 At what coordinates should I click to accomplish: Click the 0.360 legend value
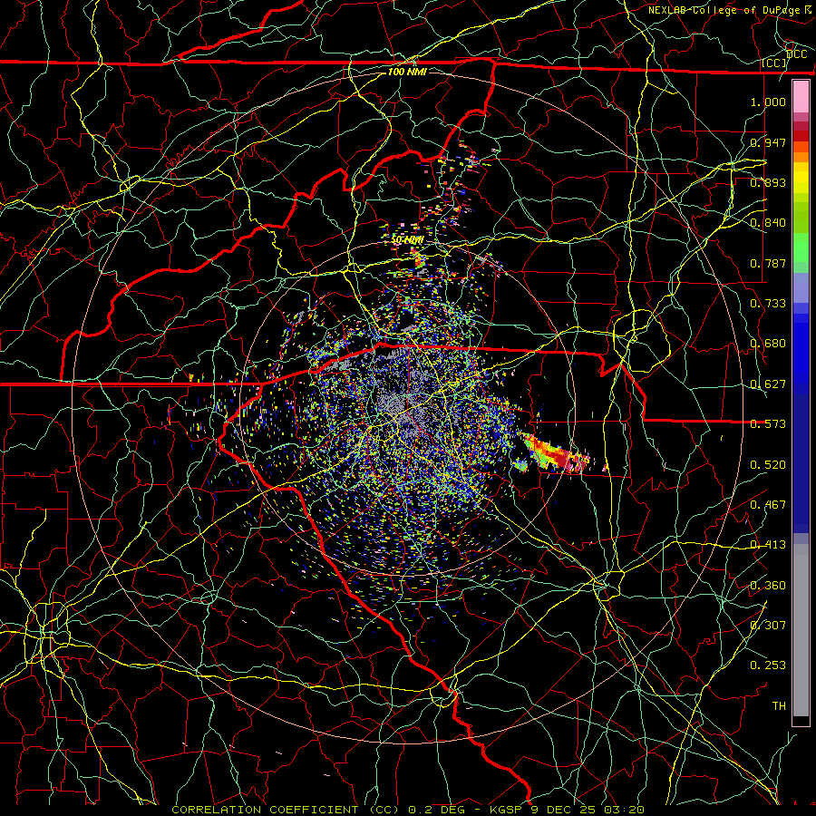pos(768,586)
